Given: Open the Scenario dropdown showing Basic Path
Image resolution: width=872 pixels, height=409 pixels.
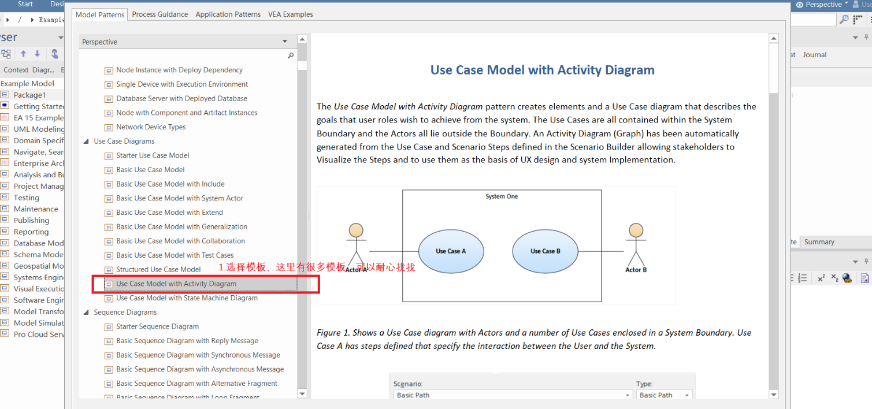Looking at the screenshot, I should click(x=628, y=395).
